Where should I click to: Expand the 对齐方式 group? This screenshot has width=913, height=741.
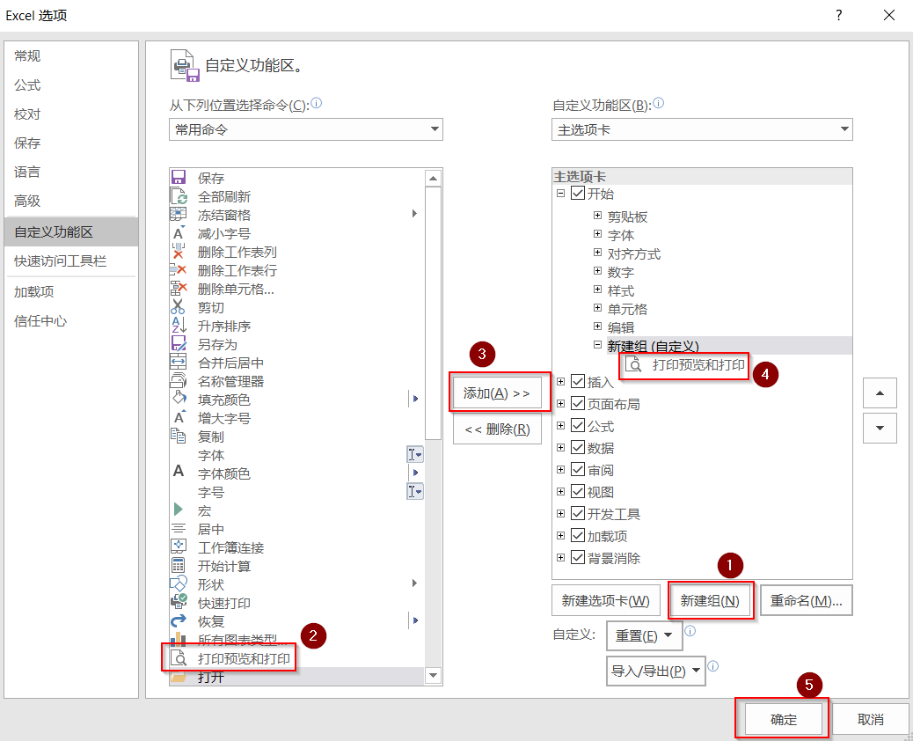[597, 253]
